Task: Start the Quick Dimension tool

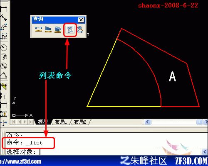Action: [4, 86]
